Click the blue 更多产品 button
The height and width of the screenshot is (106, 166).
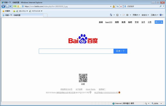coord(159,22)
